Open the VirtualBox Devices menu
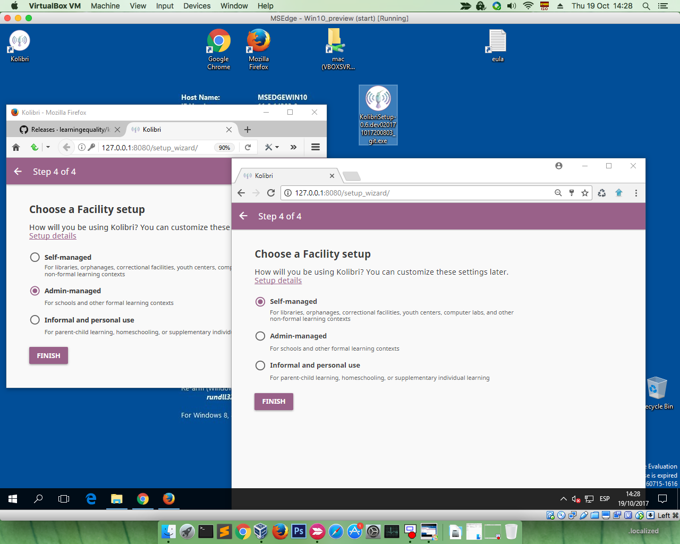Viewport: 680px width, 544px height. click(197, 6)
